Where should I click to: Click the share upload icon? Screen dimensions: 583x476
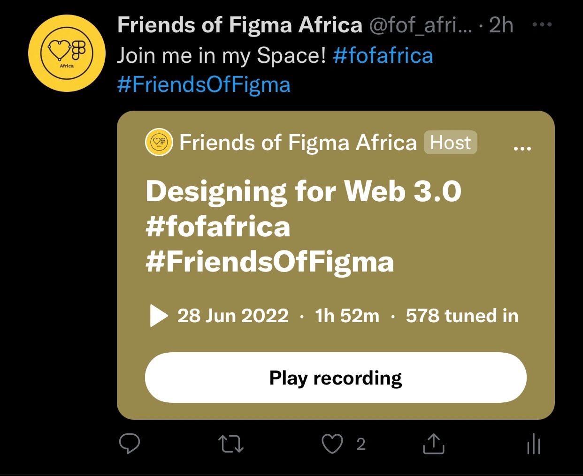[x=434, y=444]
